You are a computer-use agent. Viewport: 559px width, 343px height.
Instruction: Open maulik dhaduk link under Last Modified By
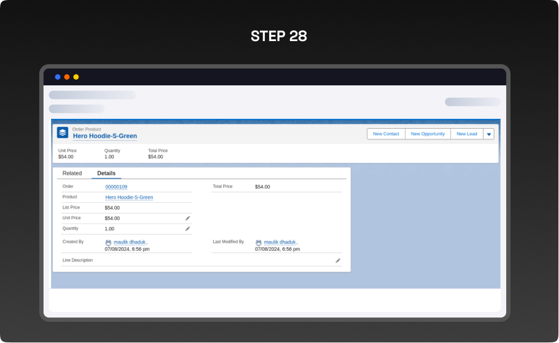click(x=280, y=242)
